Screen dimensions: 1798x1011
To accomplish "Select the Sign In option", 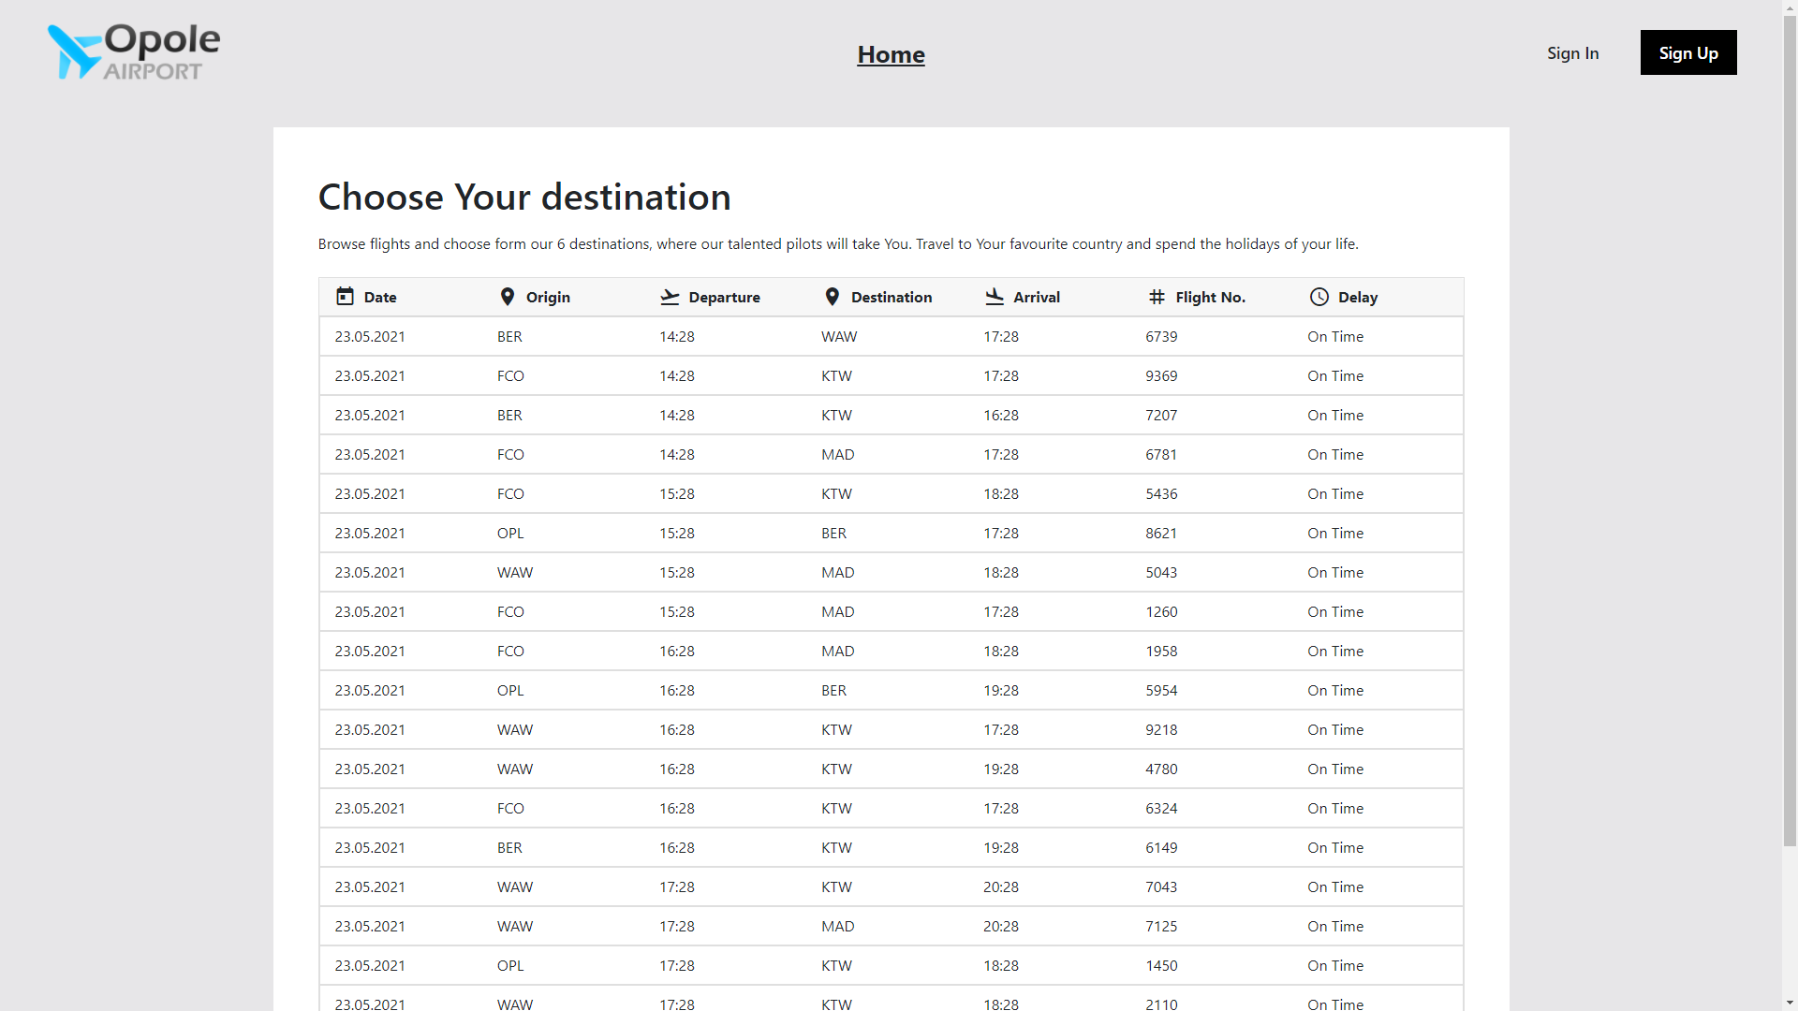I will click(x=1572, y=53).
